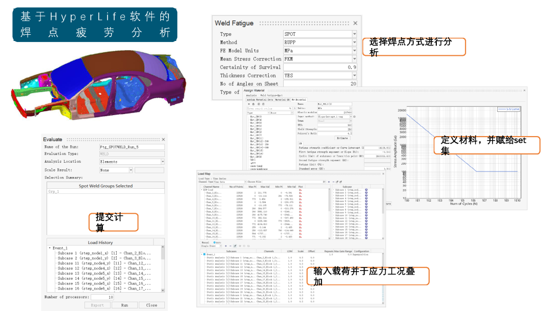Click the info icon beside Input method dropdown

(354, 117)
